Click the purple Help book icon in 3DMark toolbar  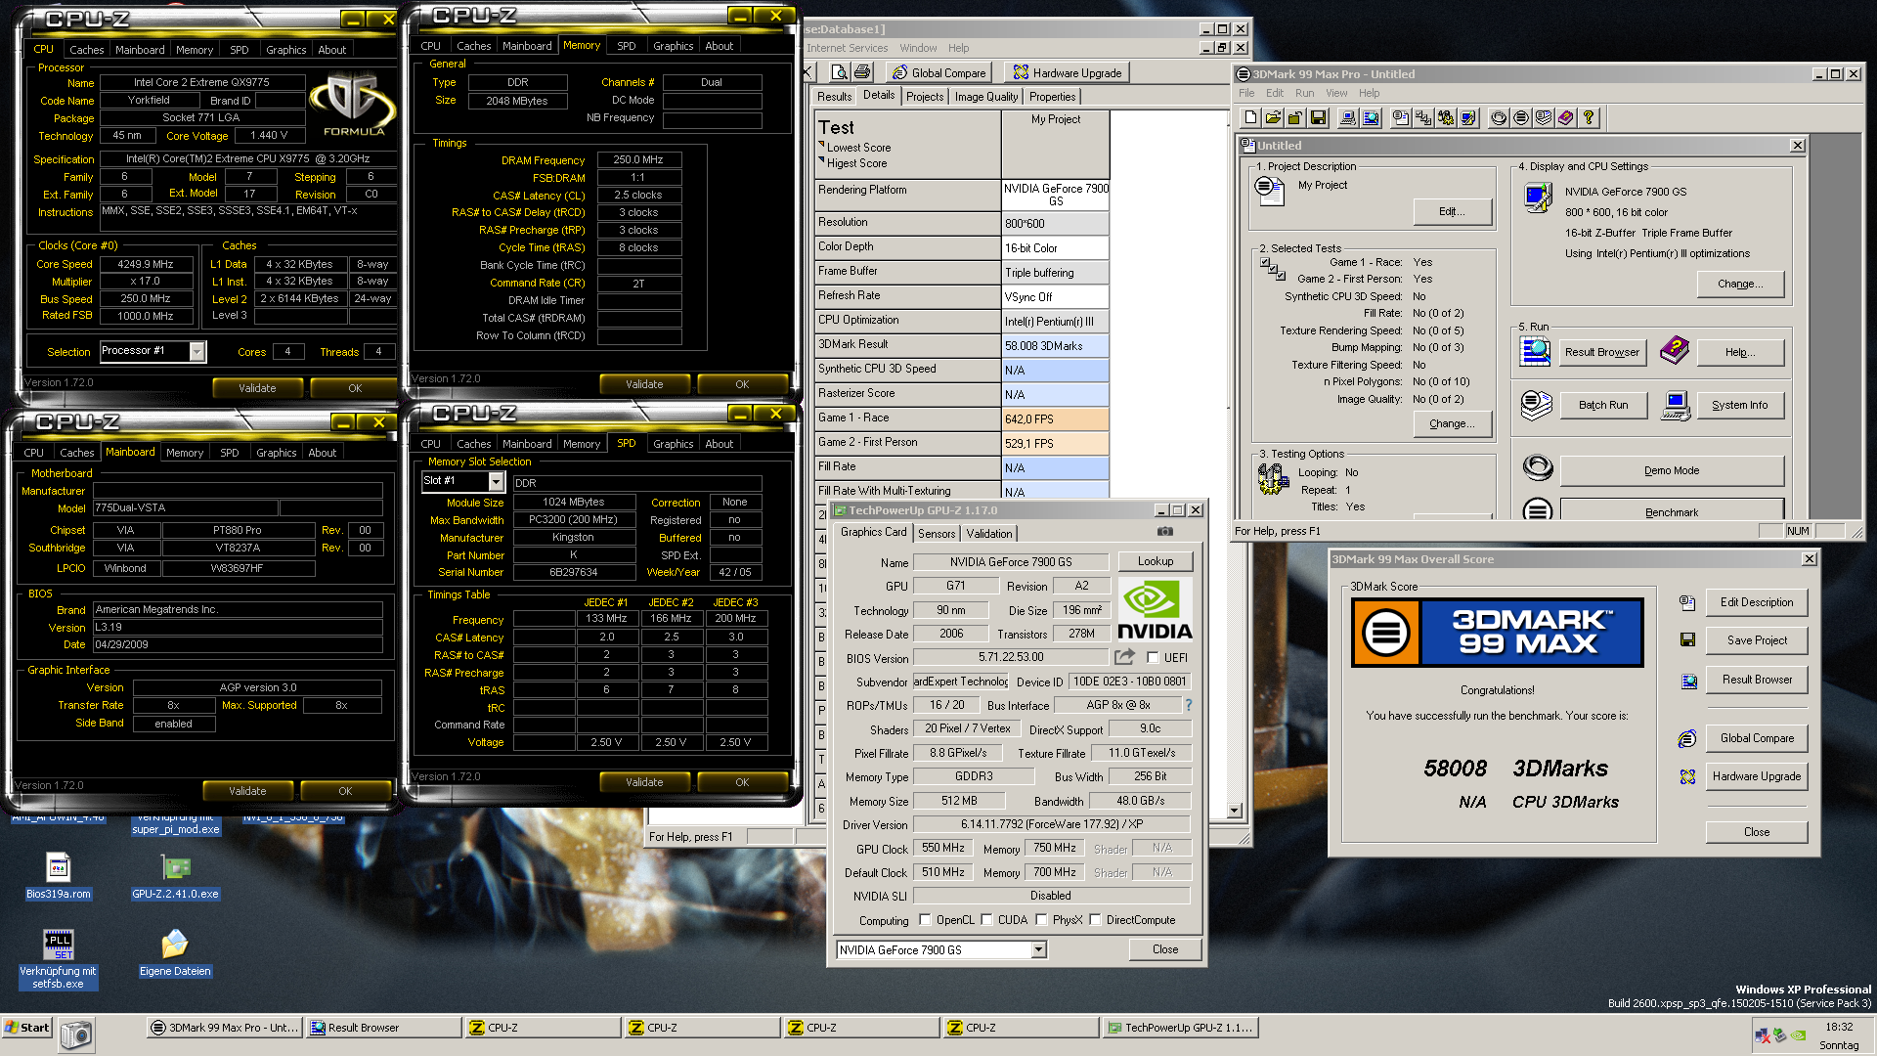coord(1566,118)
